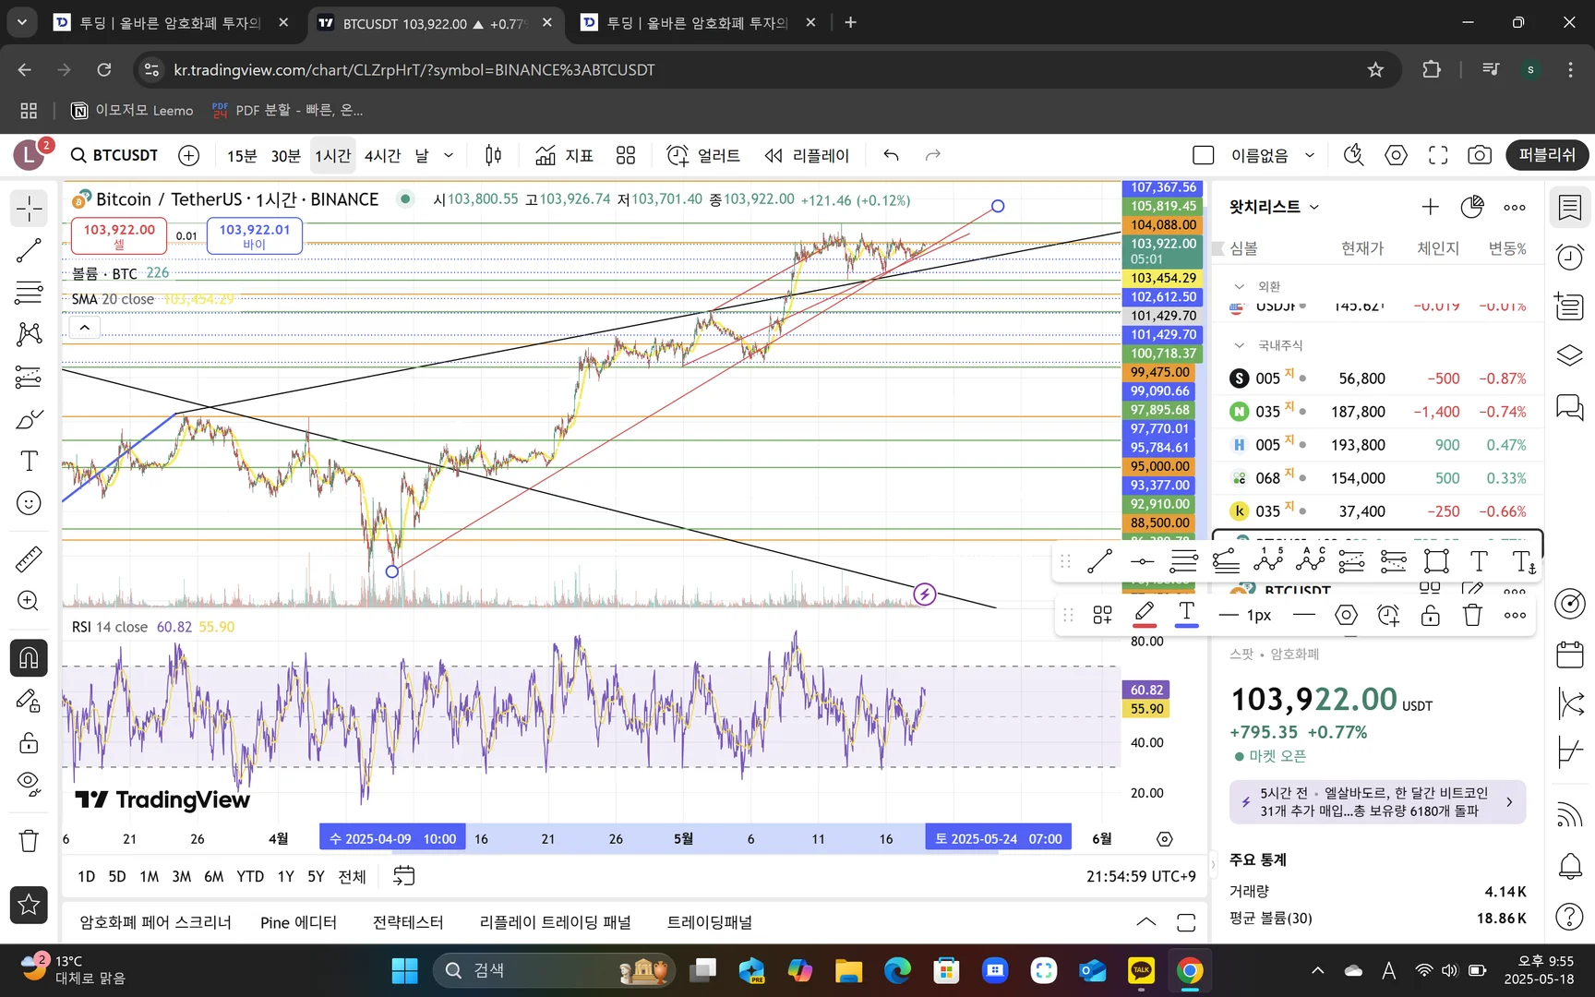Click the 103,922.00 셀 sell button

pyautogui.click(x=119, y=235)
